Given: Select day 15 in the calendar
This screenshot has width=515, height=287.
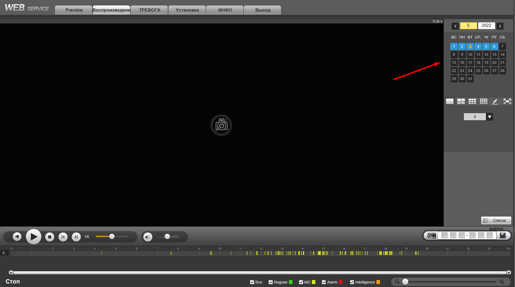Looking at the screenshot, I should coord(454,63).
